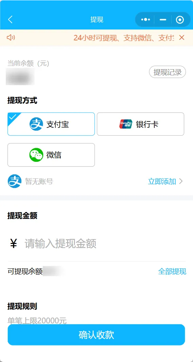The height and width of the screenshot is (362, 193).
Task: Select 银行卡 as withdrawal method
Action: [x=140, y=124]
